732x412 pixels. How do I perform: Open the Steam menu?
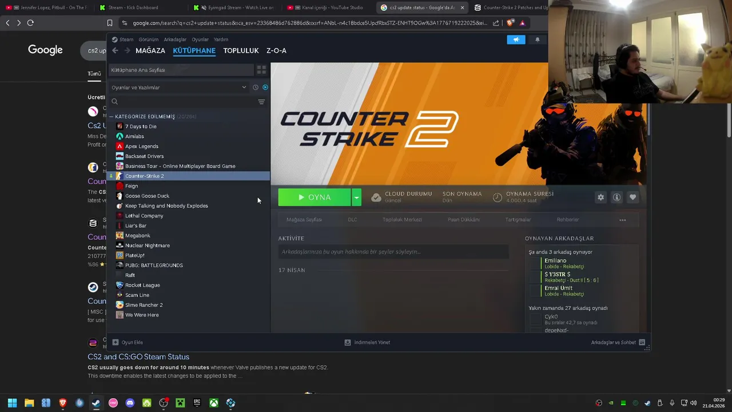tap(122, 39)
